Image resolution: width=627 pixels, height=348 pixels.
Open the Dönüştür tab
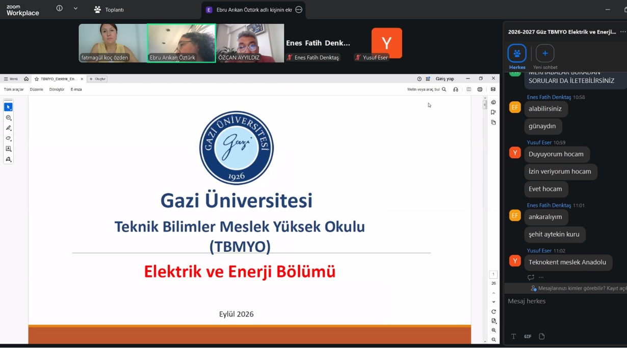pyautogui.click(x=57, y=90)
